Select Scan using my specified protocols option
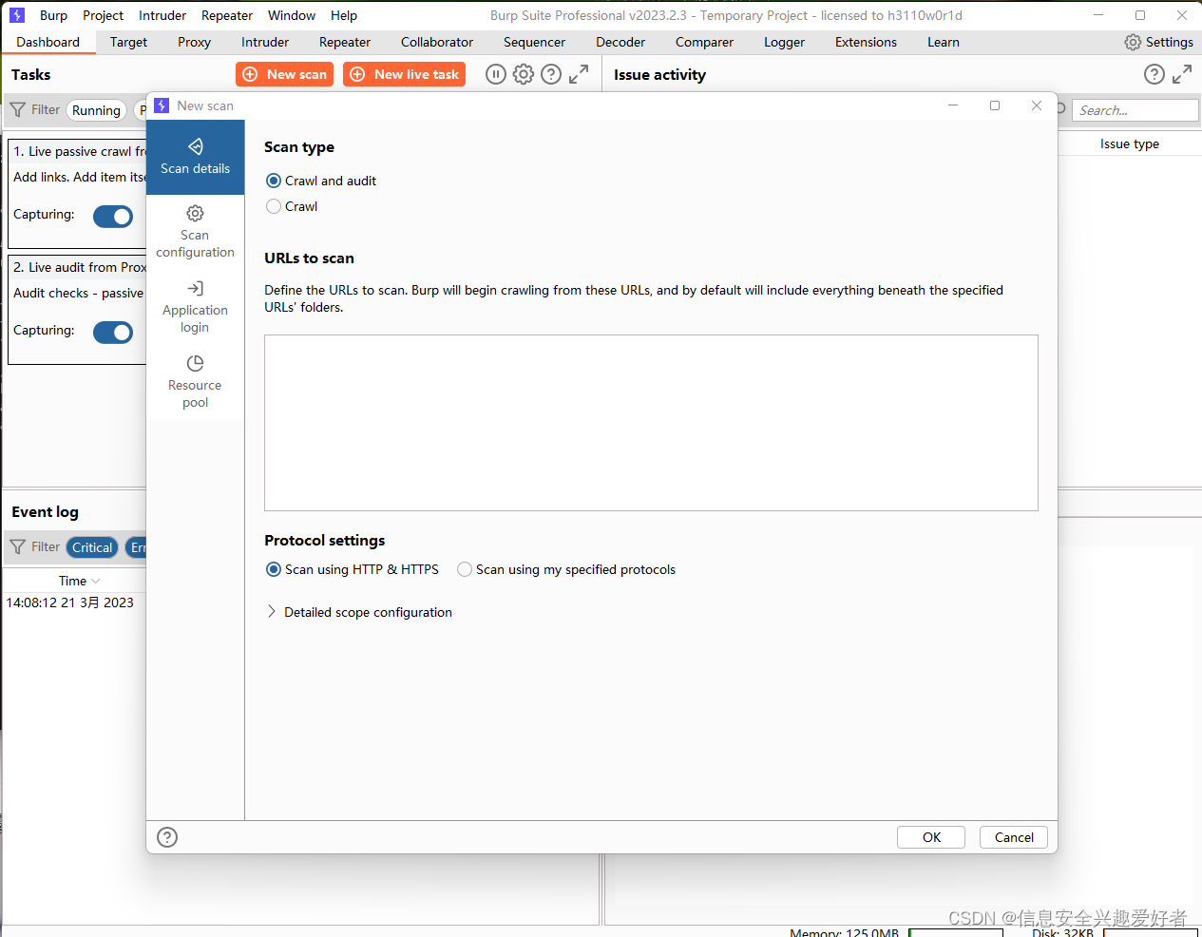The width and height of the screenshot is (1202, 937). point(465,569)
